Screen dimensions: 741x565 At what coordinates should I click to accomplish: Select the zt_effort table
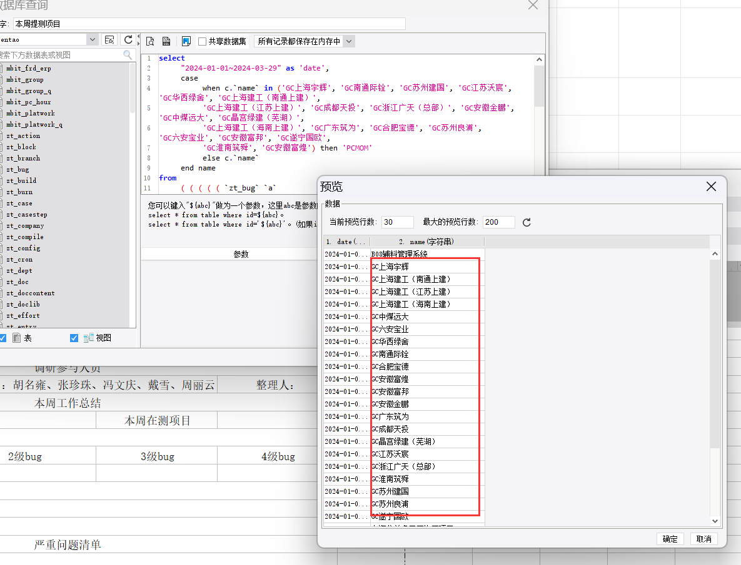(23, 315)
